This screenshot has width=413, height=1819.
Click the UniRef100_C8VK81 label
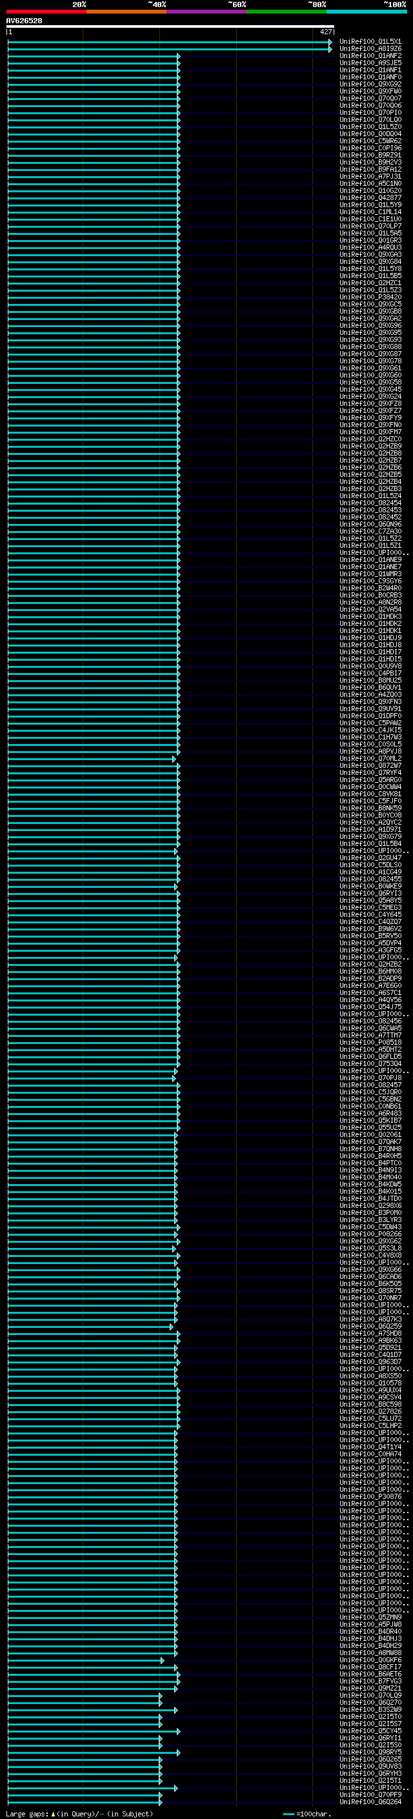coord(370,794)
